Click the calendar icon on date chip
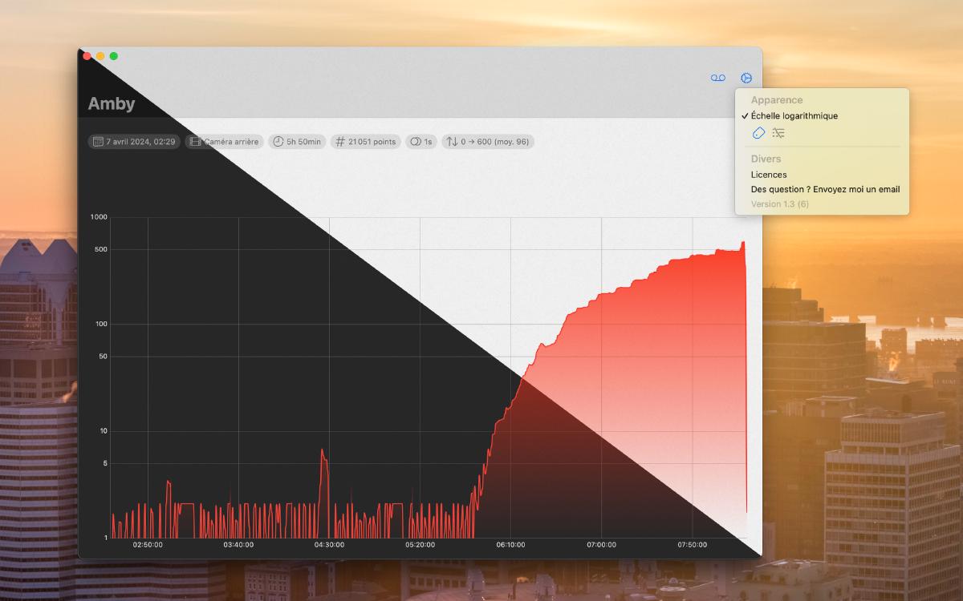This screenshot has height=601, width=963. [x=98, y=142]
